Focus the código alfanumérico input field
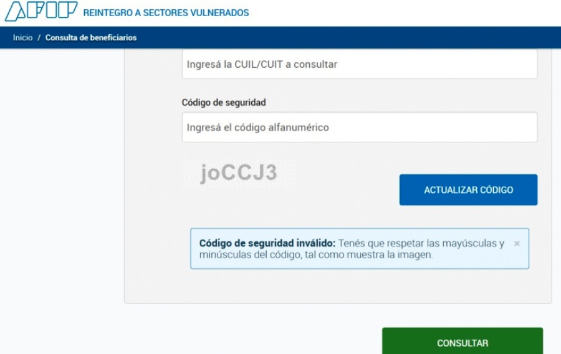The image size is (561, 354). pos(360,127)
